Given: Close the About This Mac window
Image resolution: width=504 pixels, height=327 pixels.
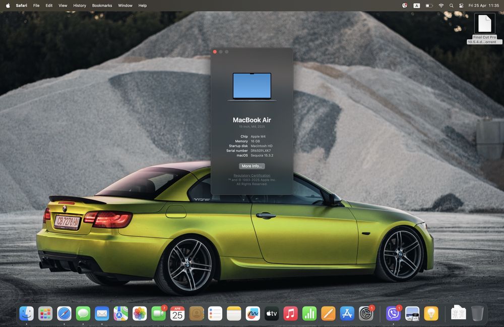Looking at the screenshot, I should click(x=215, y=52).
